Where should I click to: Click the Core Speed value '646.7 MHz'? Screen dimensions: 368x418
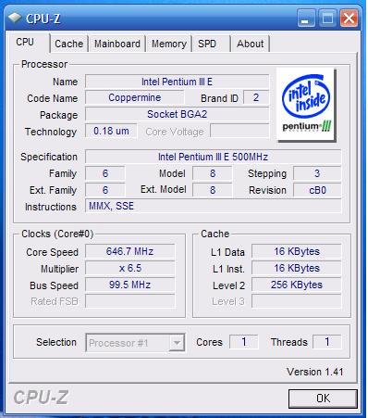(x=129, y=251)
